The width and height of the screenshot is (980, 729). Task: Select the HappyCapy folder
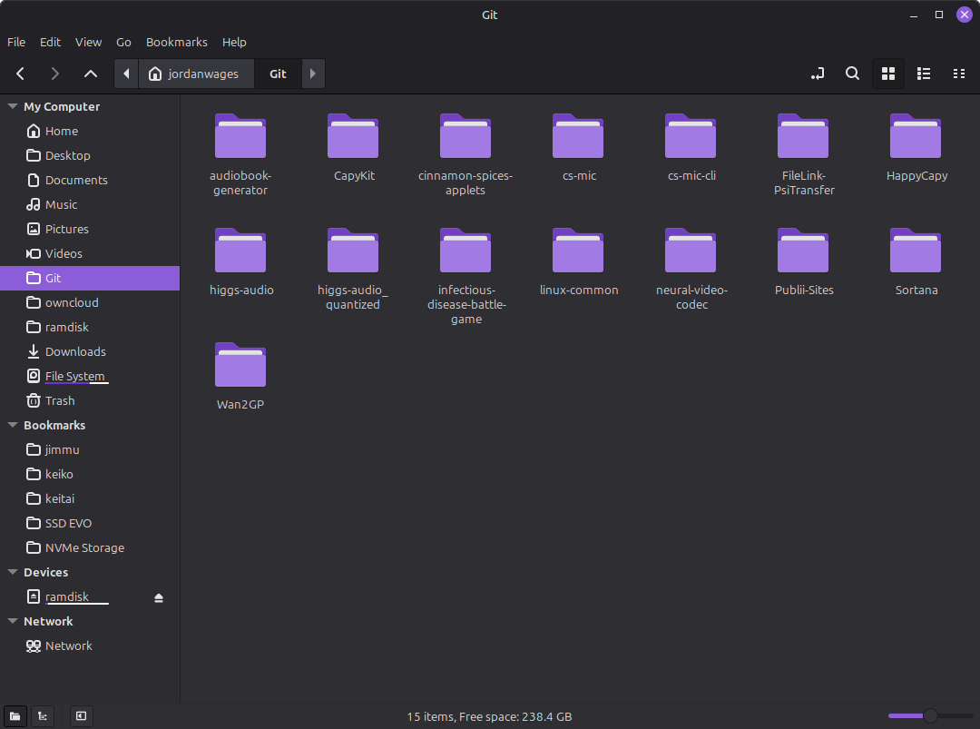click(916, 148)
